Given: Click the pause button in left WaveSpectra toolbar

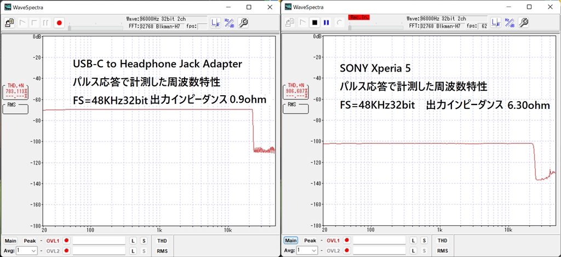Looking at the screenshot, I should (x=47, y=23).
